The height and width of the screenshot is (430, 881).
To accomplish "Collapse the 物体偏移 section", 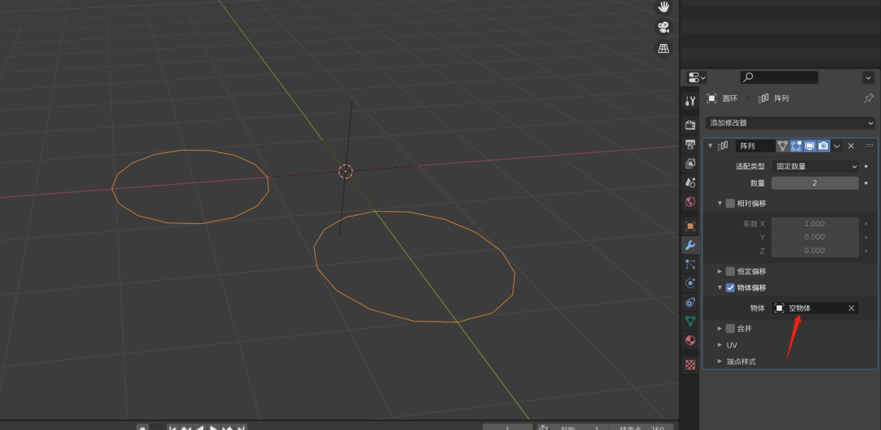I will click(719, 287).
